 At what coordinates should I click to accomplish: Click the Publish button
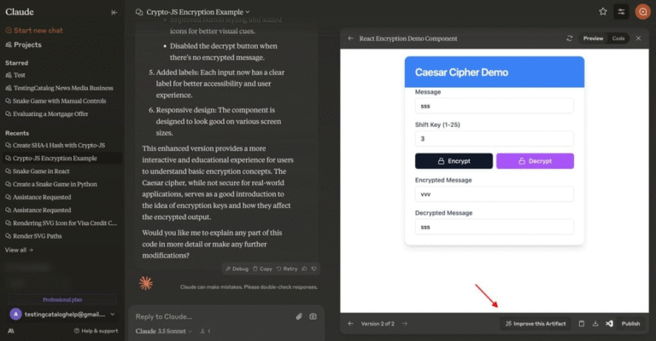[x=630, y=324]
